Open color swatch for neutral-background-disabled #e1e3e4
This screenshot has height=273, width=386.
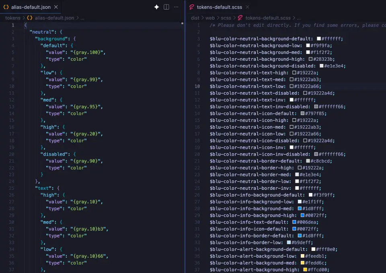pos(322,66)
